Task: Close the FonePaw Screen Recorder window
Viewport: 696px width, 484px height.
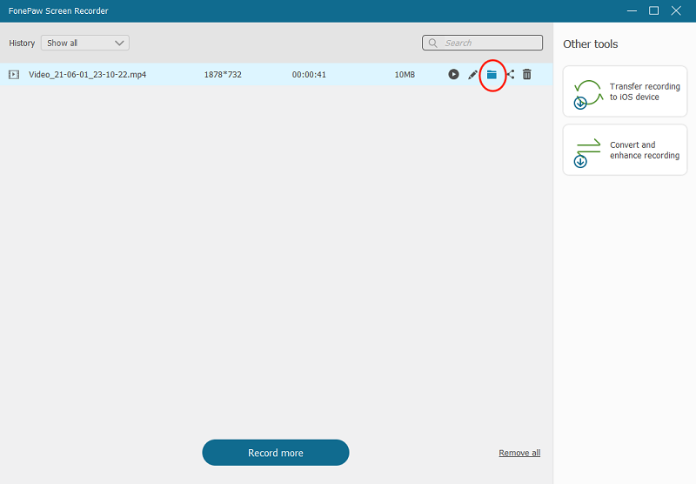Action: [x=676, y=10]
